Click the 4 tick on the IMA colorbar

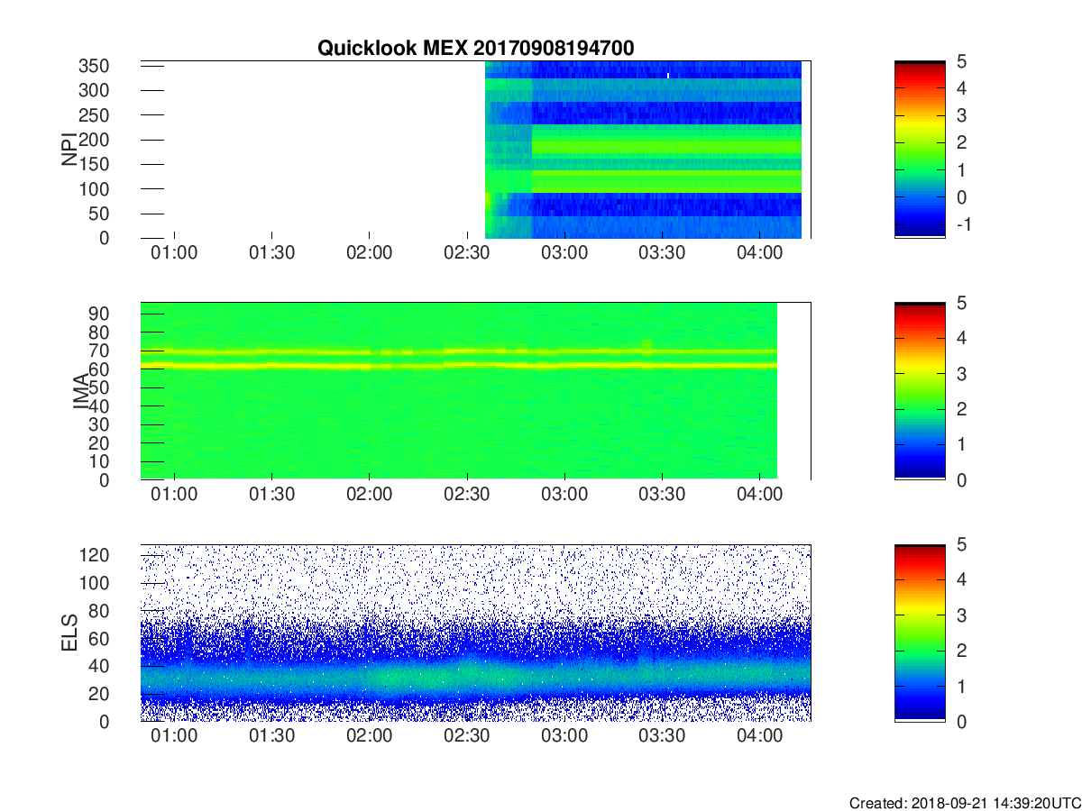(x=962, y=338)
